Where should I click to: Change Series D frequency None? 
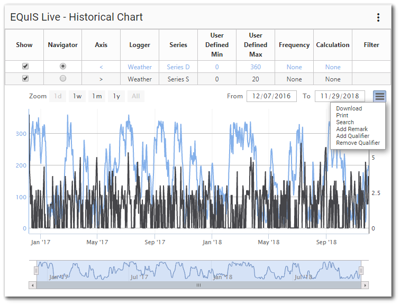point(294,67)
